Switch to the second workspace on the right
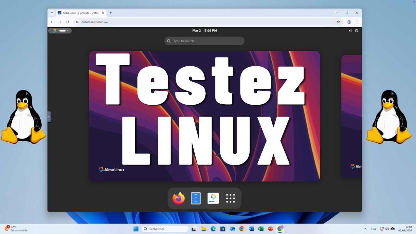The image size is (416, 234). [351, 116]
